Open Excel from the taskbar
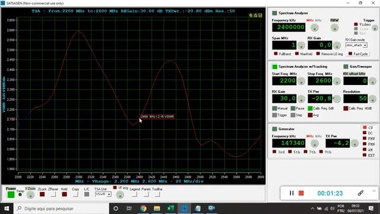380x214 pixels. pos(170,208)
